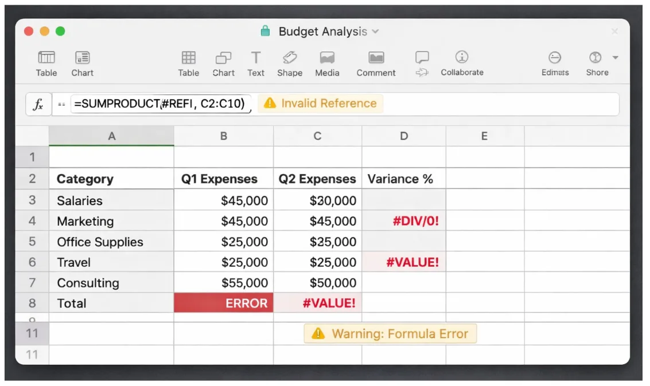Image resolution: width=650 pixels, height=386 pixels.
Task: Click the fx function icon
Action: pyautogui.click(x=38, y=104)
